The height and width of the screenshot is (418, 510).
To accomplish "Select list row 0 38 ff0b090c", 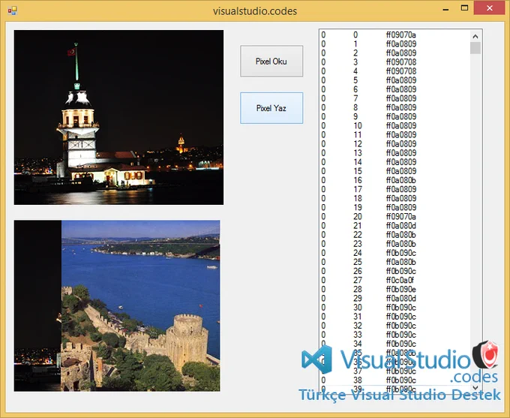I will [x=394, y=380].
